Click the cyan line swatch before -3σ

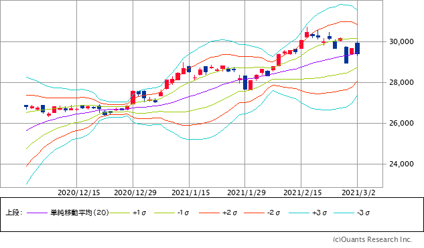pos(344,213)
